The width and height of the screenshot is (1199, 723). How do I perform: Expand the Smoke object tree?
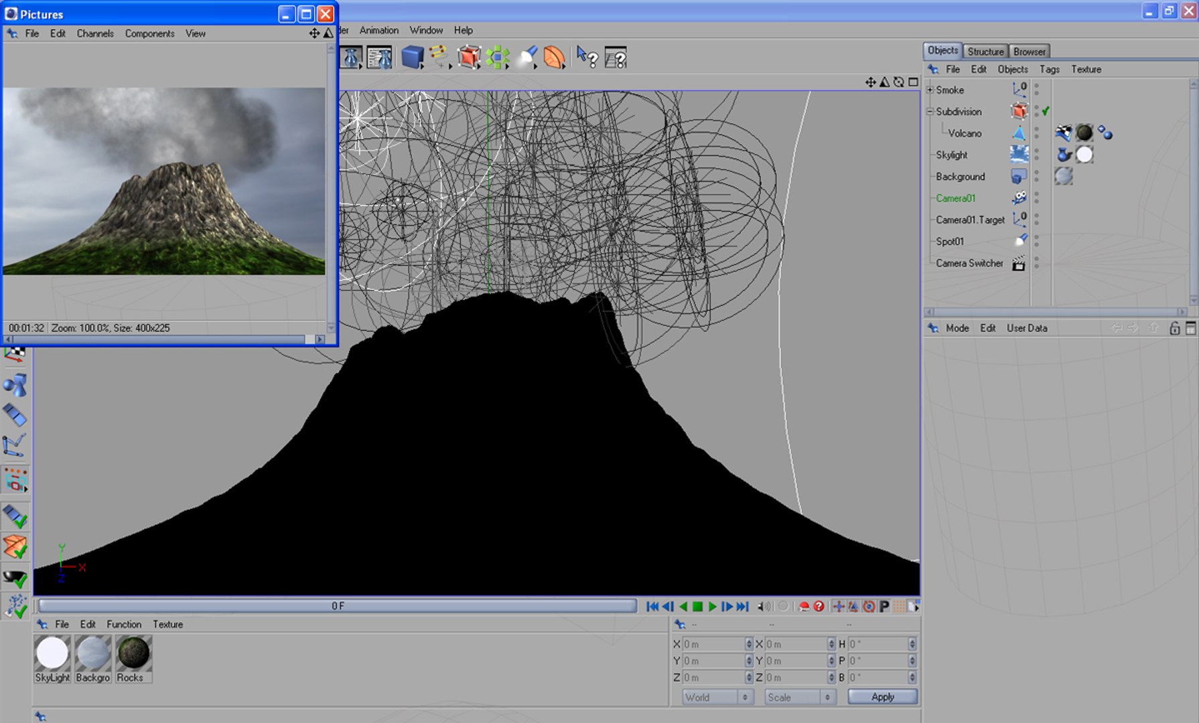click(930, 90)
